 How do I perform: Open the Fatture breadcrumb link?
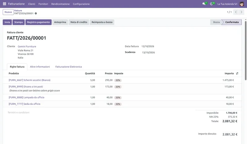click(x=18, y=10)
